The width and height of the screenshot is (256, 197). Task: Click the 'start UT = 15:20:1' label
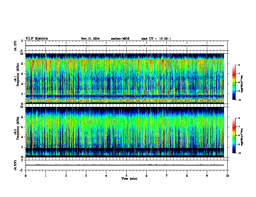[156, 39]
